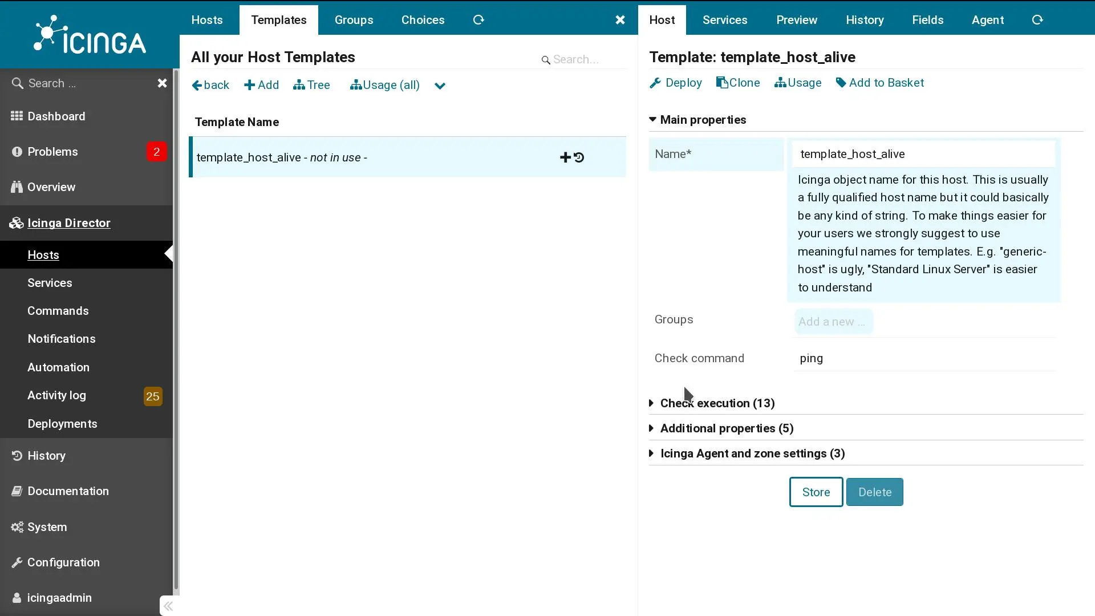Viewport: 1095px width, 616px height.
Task: Show Usage of this template
Action: (798, 83)
